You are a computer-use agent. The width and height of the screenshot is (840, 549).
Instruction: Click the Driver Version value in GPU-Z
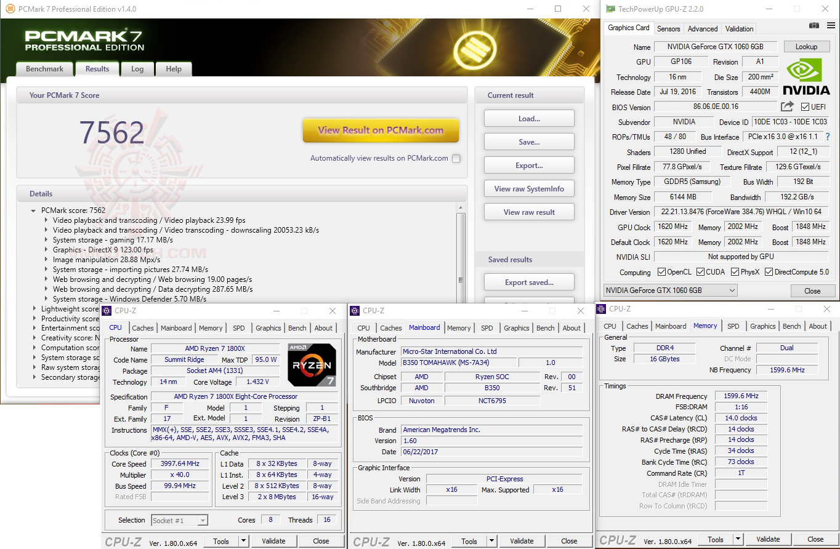coord(741,212)
